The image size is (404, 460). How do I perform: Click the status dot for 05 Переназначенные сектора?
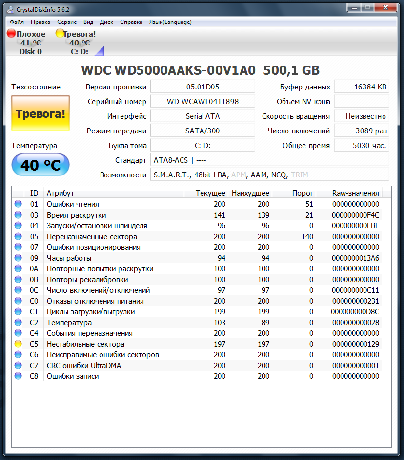(x=18, y=236)
